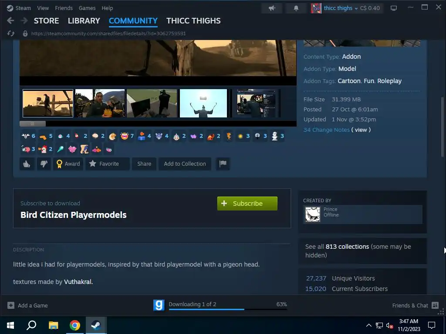Switch to the COMMUNITY tab
Viewport: 446px width, 334px height.
pyautogui.click(x=133, y=21)
